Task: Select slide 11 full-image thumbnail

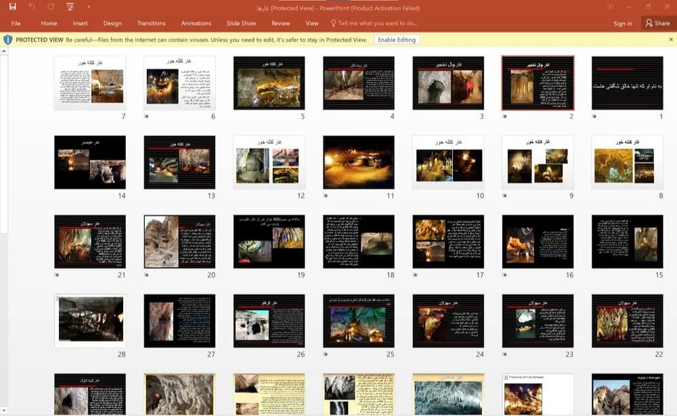Action: (358, 162)
